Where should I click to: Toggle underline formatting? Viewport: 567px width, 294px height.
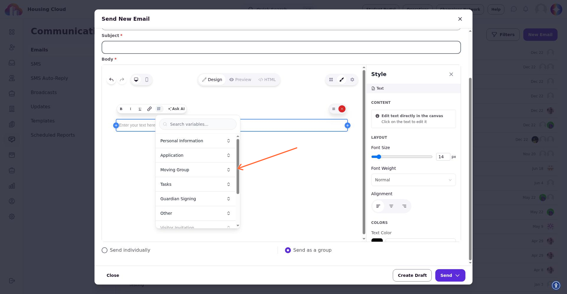[140, 109]
